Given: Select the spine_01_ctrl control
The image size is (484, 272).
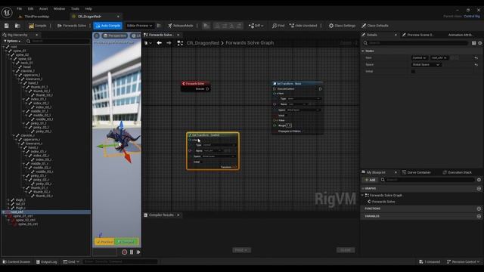Looking at the screenshot, I should (x=23, y=216).
